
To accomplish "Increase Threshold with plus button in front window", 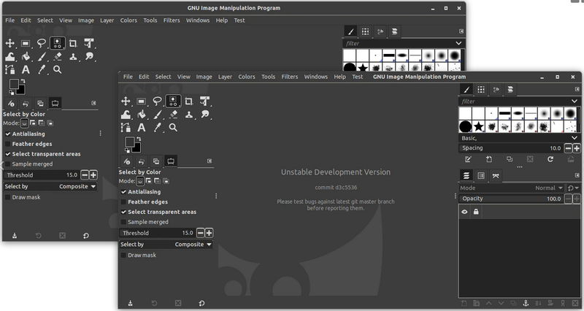I will point(209,233).
